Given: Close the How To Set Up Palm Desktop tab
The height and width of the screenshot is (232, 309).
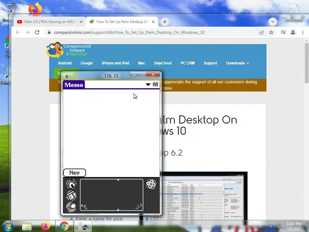Looking at the screenshot, I should [x=153, y=22].
